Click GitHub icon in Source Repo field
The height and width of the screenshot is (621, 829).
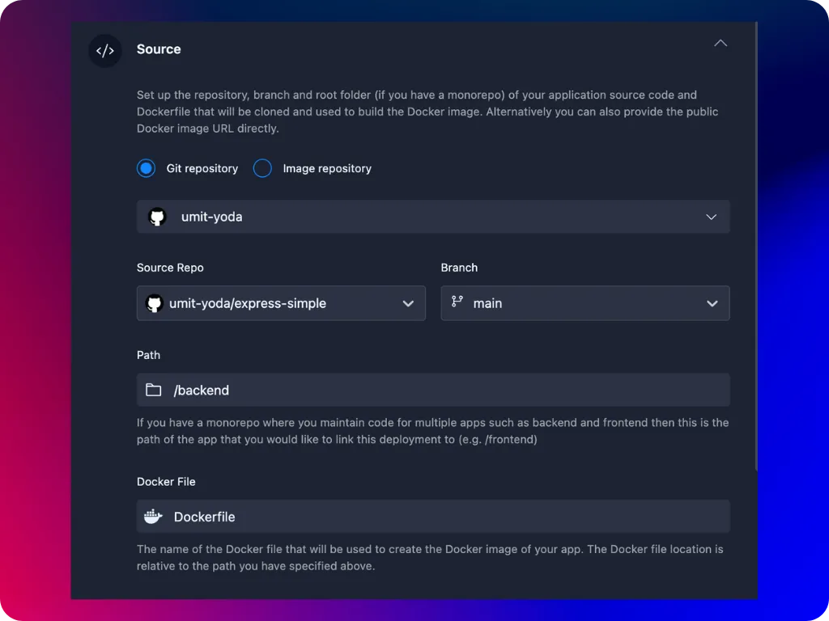tap(154, 304)
